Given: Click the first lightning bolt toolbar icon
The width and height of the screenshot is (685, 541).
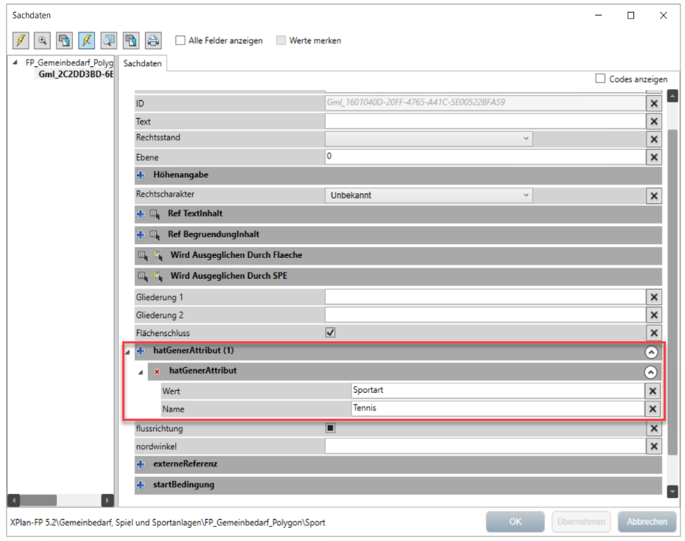Looking at the screenshot, I should tap(21, 41).
